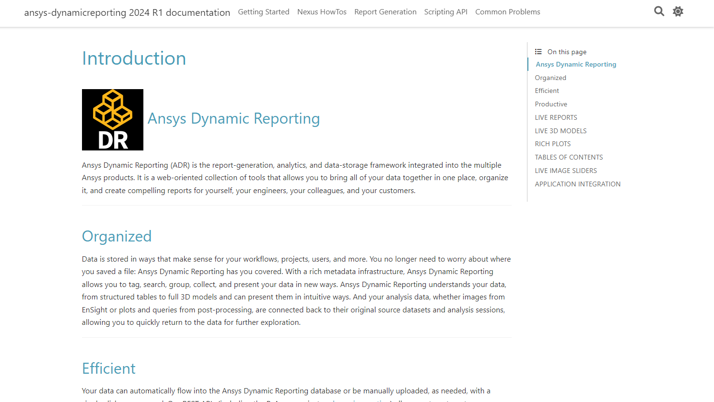
Task: Go to TABLES OF CONTENTS section link
Action: pyautogui.click(x=569, y=157)
